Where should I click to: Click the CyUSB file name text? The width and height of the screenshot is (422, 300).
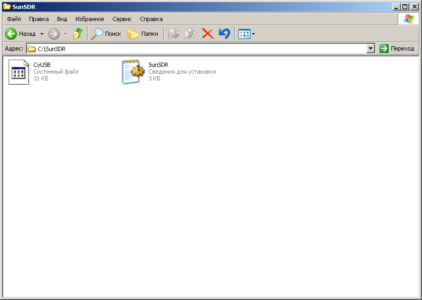click(42, 65)
